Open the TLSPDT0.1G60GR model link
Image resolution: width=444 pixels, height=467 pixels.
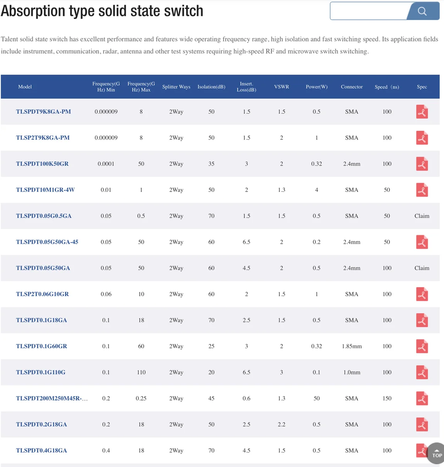(41, 346)
